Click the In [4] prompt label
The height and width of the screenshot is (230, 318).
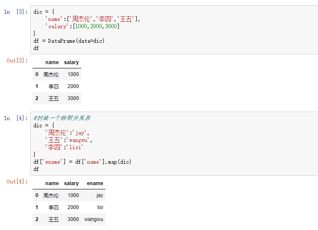pyautogui.click(x=16, y=118)
